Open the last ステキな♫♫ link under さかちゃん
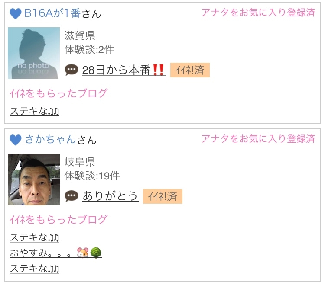Viewport: 325px width, 285px height. tap(34, 269)
